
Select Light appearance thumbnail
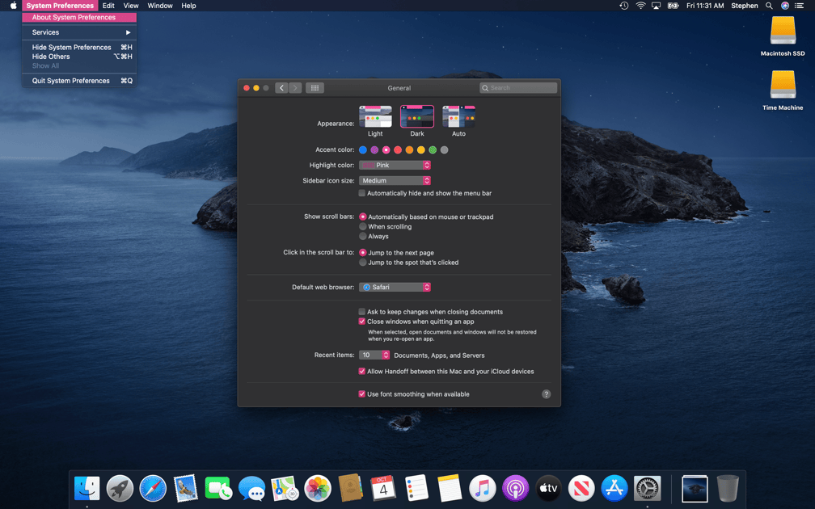click(375, 117)
